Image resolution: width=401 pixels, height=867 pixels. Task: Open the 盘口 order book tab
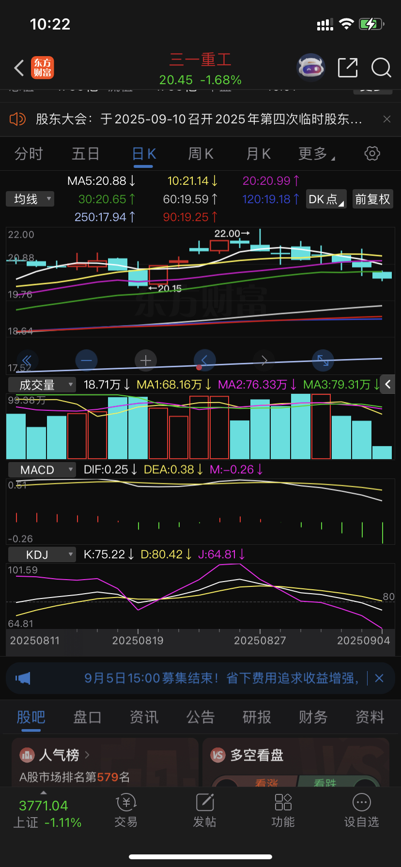click(87, 717)
